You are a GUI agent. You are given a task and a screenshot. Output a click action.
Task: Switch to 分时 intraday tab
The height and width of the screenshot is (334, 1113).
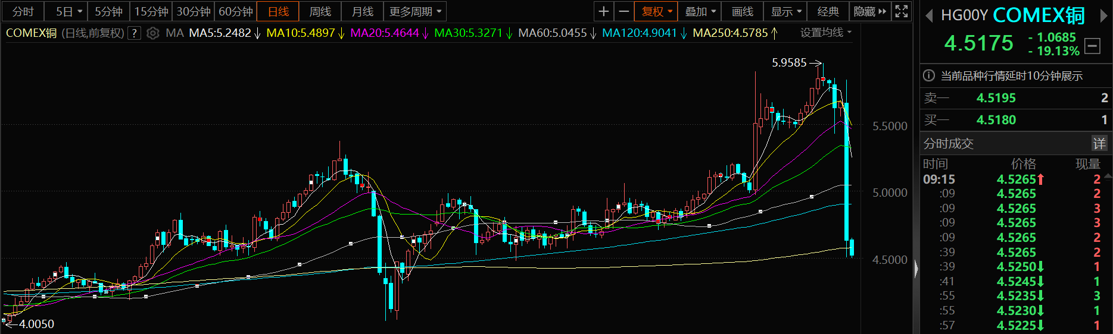(x=23, y=11)
